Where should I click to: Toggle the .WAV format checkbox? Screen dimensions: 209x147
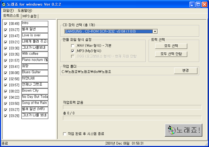[x=73, y=46]
